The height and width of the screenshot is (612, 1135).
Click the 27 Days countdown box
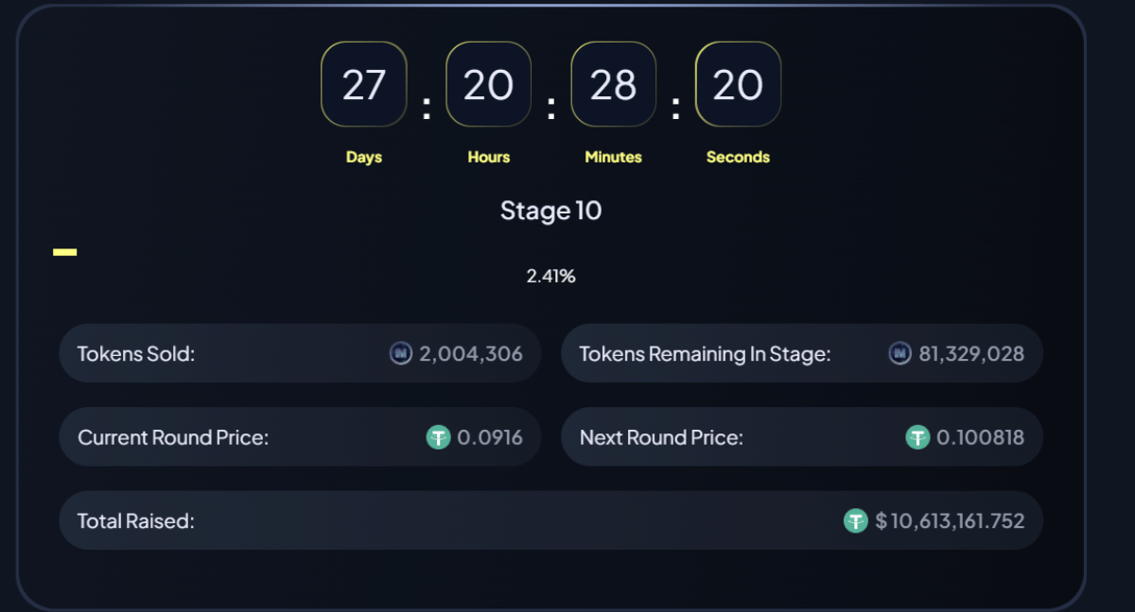364,85
